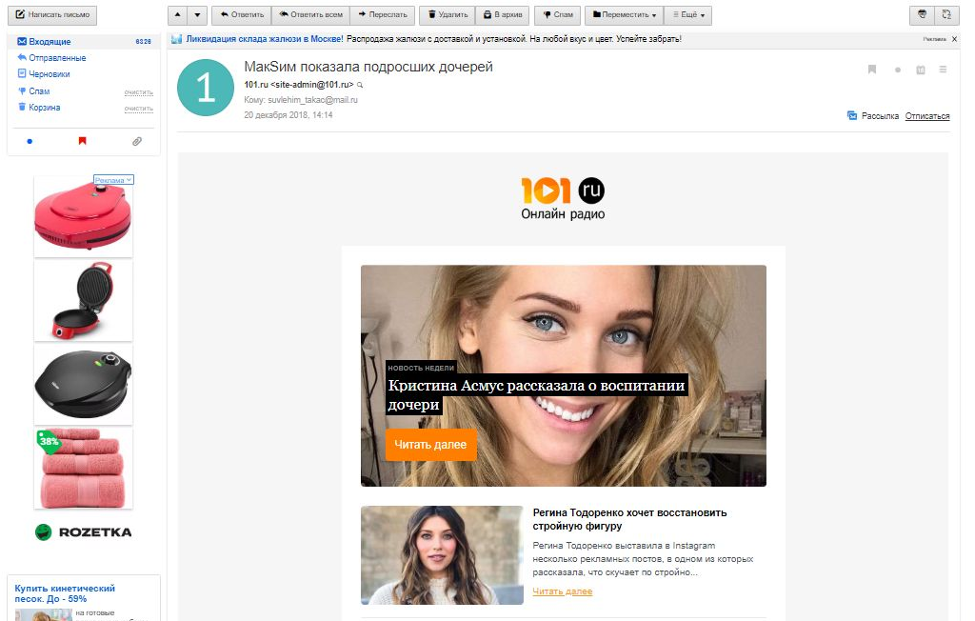Click the Рассылка envelope icon

(x=854, y=114)
